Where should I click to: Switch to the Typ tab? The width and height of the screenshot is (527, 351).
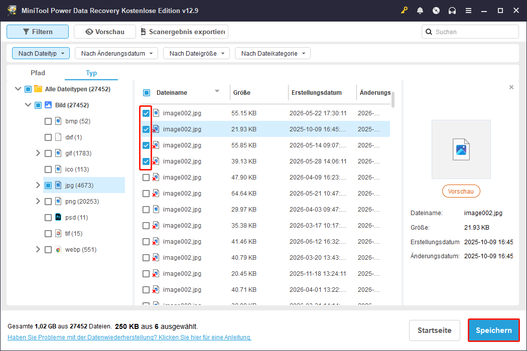tap(91, 73)
